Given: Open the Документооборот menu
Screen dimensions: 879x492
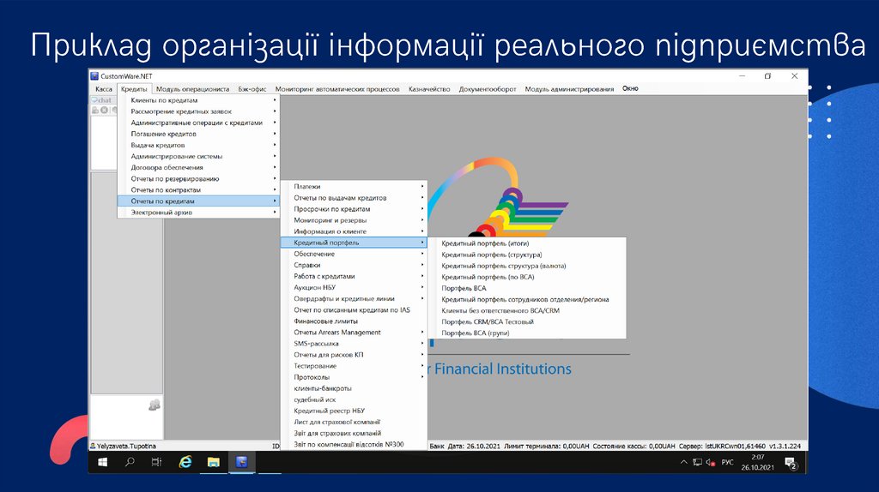Looking at the screenshot, I should click(x=488, y=89).
